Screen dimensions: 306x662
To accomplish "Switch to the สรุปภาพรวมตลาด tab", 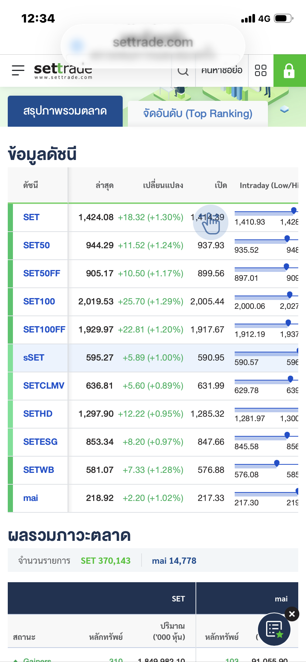I will pyautogui.click(x=65, y=111).
